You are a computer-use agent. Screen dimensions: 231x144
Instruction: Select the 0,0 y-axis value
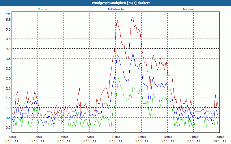tap(8, 128)
